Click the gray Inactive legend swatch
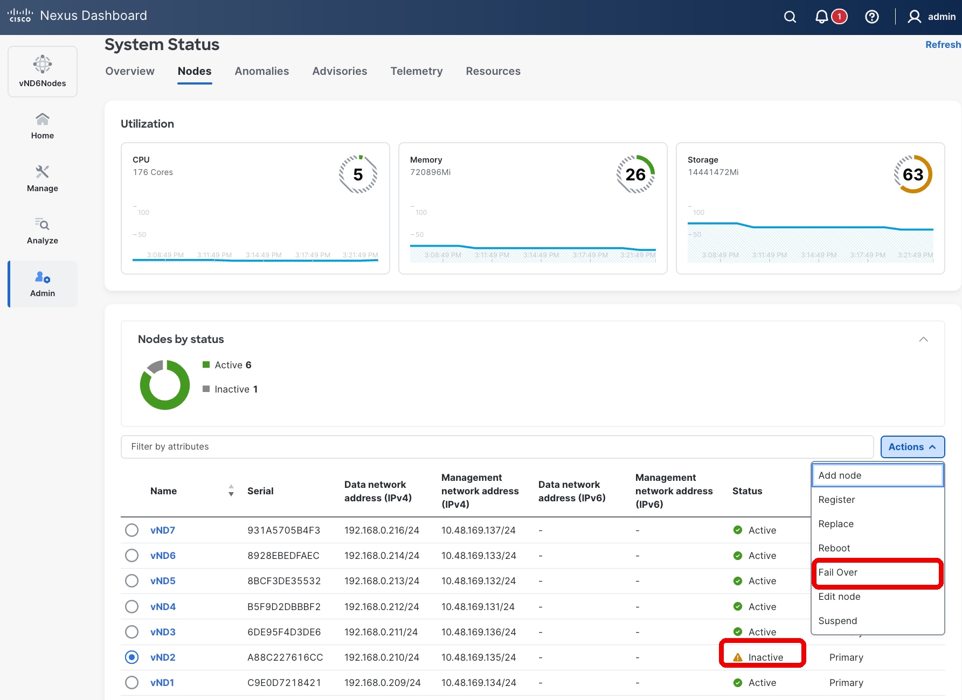Image resolution: width=962 pixels, height=700 pixels. coord(206,389)
